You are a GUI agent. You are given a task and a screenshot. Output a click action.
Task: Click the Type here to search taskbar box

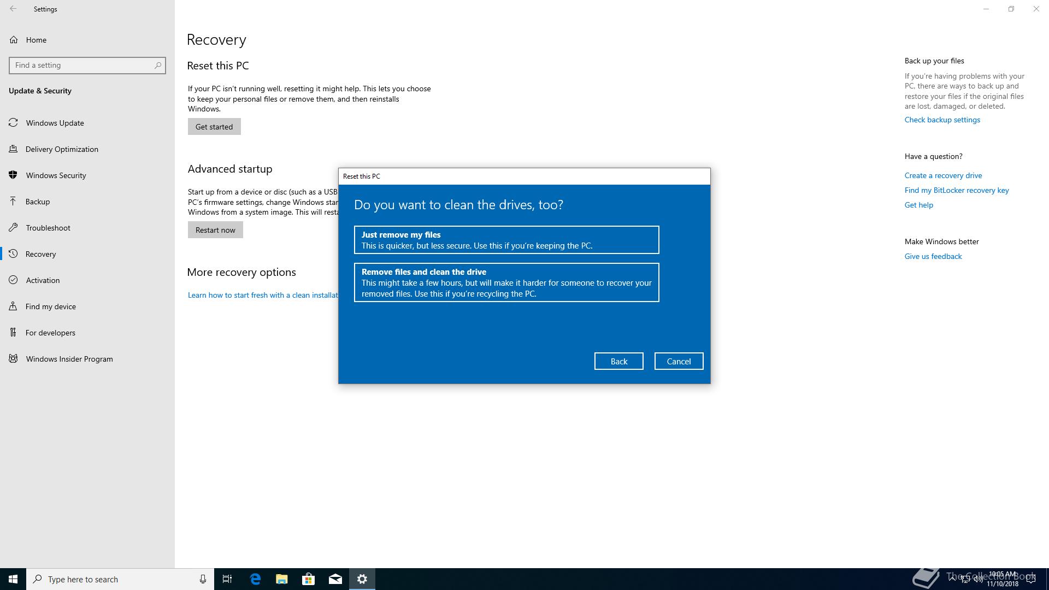[x=120, y=579]
